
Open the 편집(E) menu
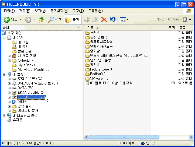[x=25, y=11]
